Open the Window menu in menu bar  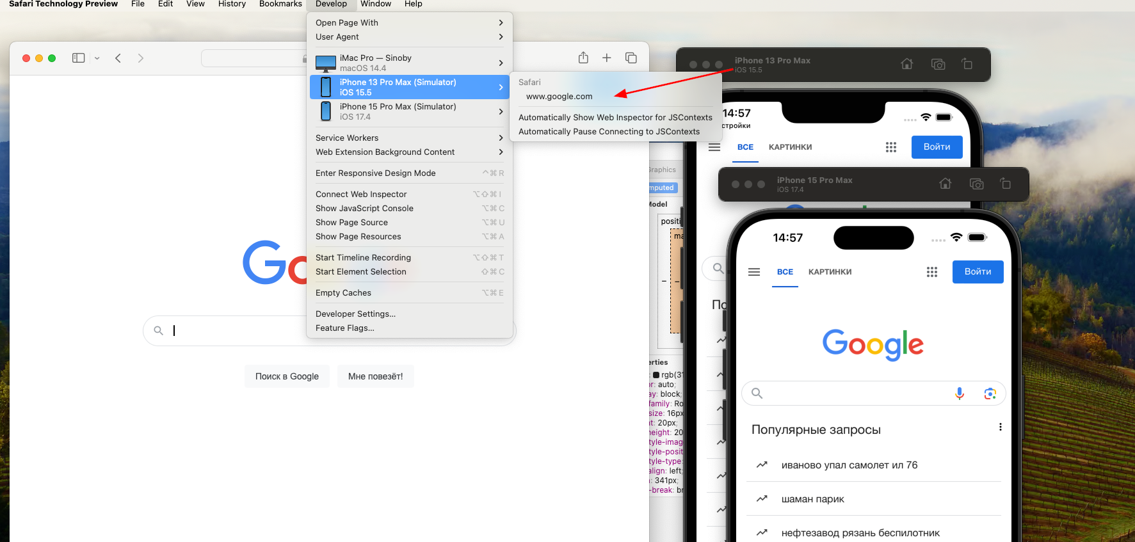click(x=376, y=4)
